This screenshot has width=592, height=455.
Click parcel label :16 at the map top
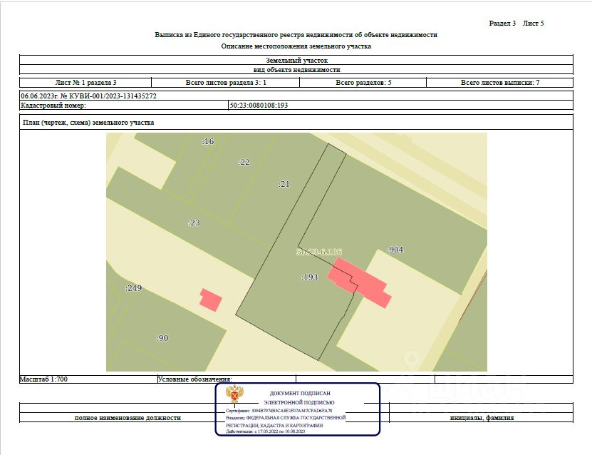(207, 141)
